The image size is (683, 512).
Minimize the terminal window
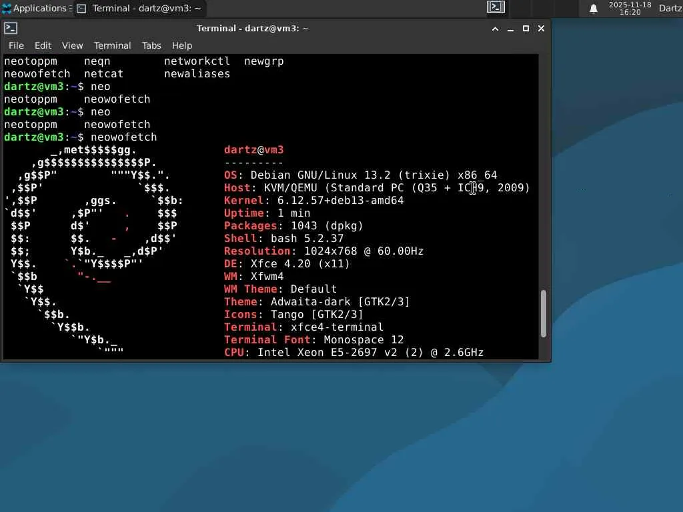(x=510, y=29)
